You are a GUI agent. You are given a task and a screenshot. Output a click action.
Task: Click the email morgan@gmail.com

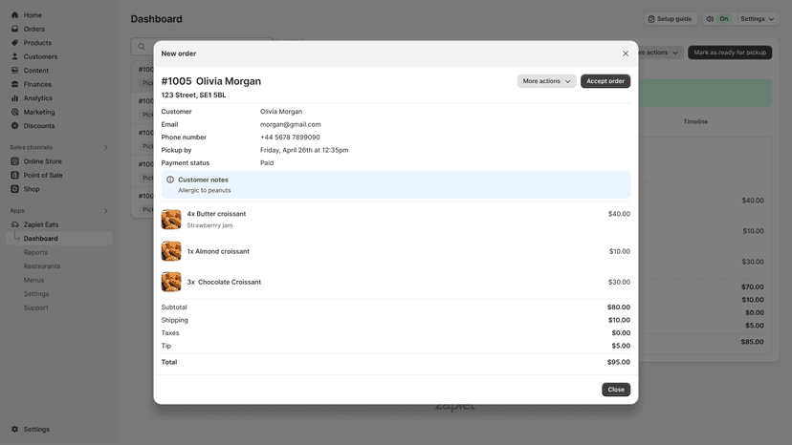coord(291,124)
